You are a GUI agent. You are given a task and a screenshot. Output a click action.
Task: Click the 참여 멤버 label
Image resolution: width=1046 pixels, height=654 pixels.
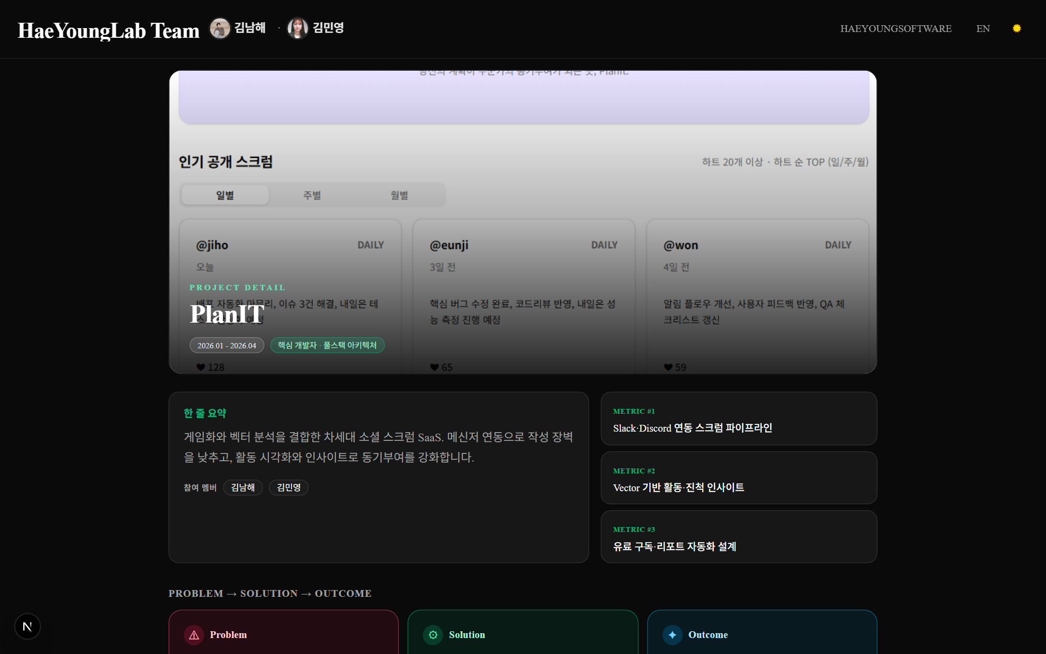click(200, 487)
